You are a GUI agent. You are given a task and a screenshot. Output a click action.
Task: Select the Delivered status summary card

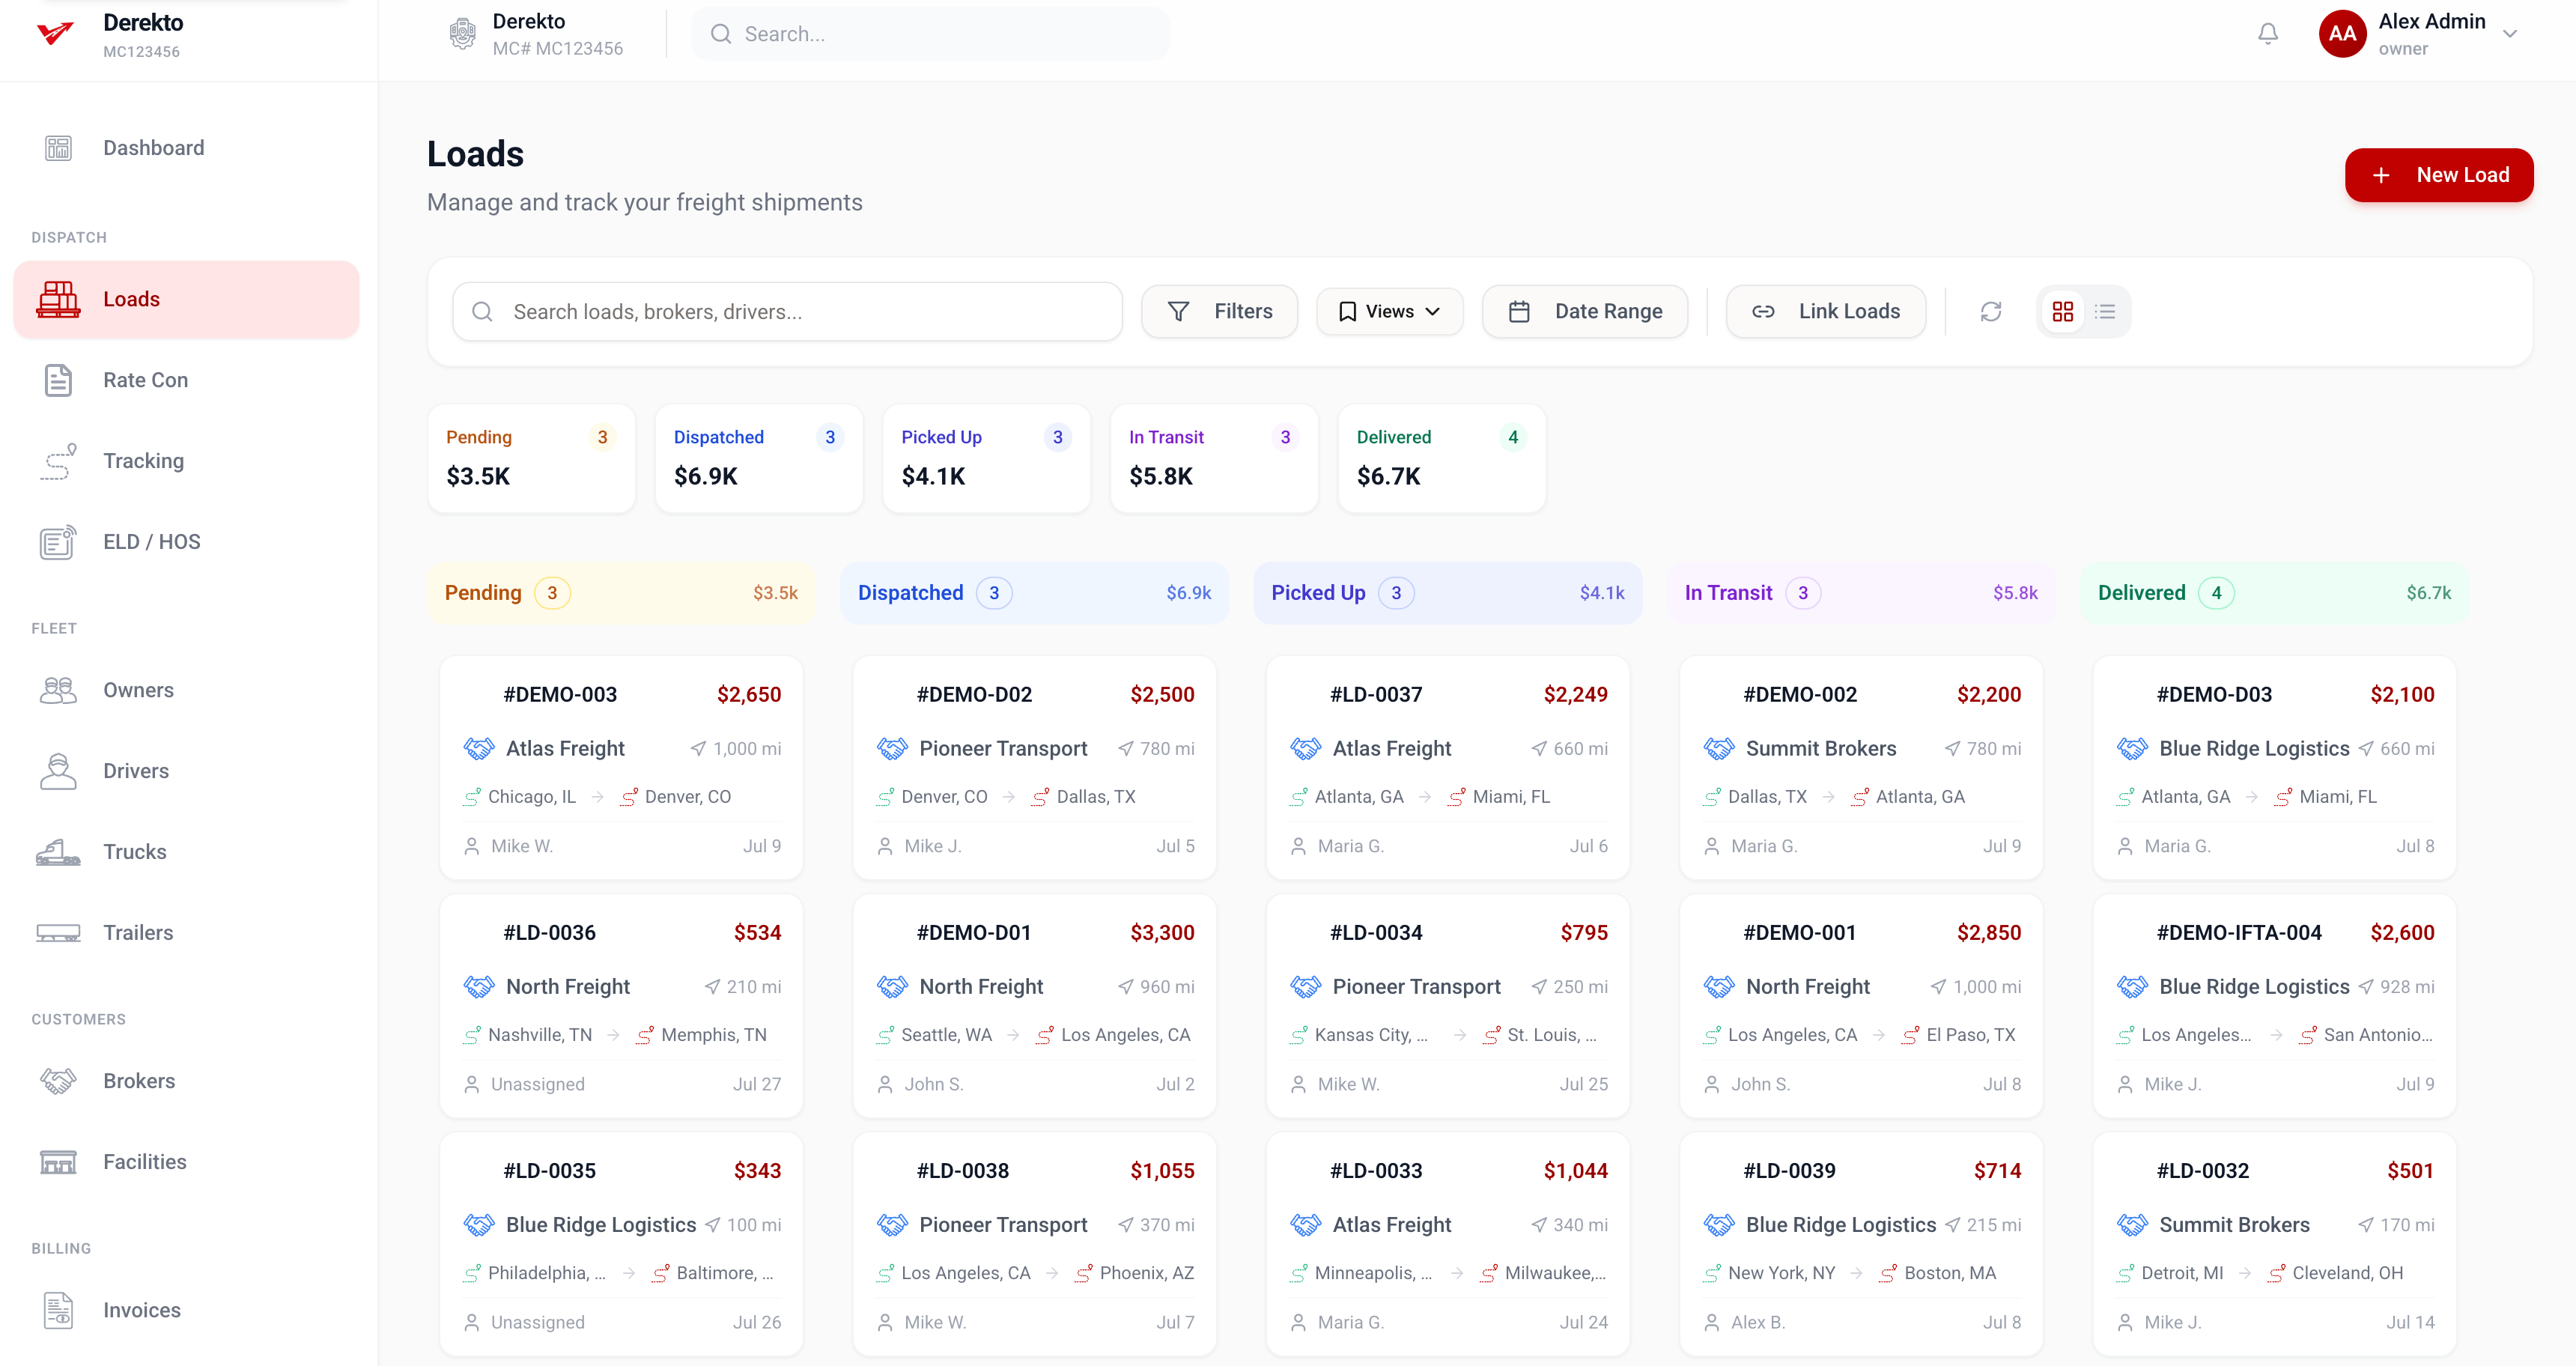(x=1441, y=458)
